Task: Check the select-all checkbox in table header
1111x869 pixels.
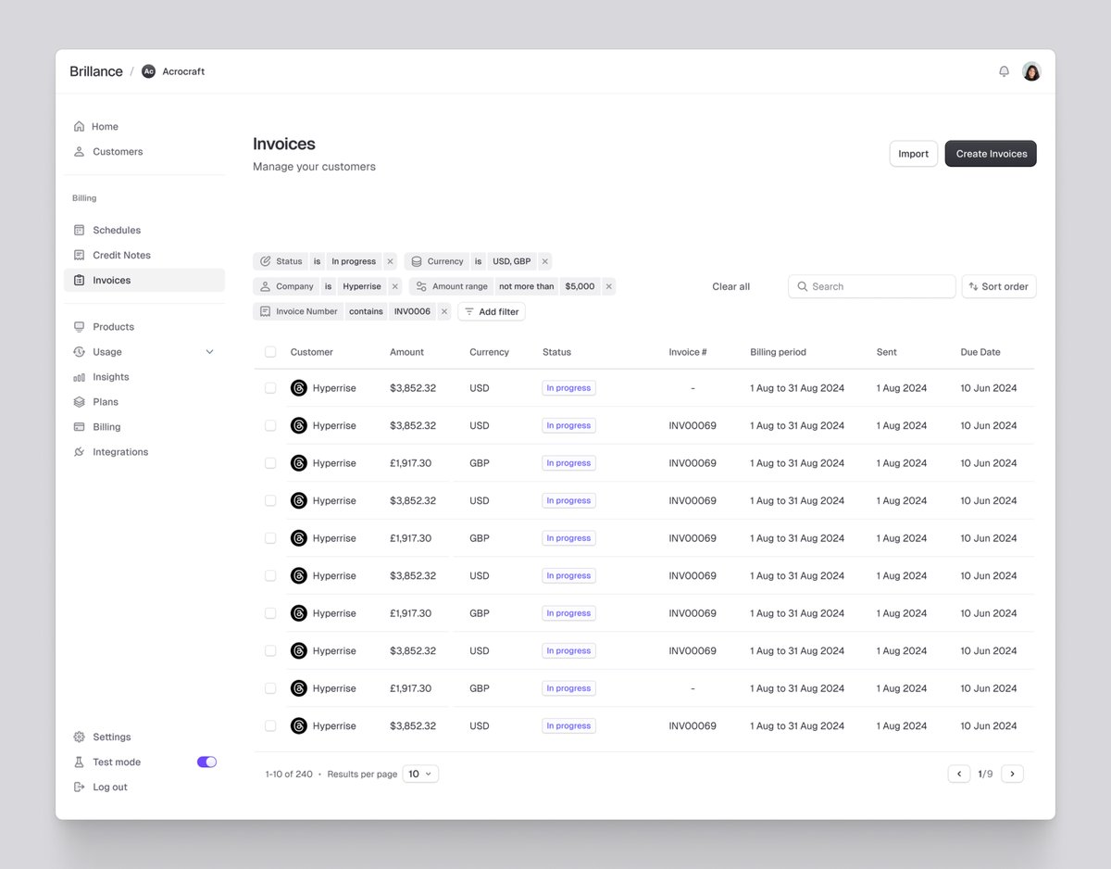Action: tap(270, 352)
